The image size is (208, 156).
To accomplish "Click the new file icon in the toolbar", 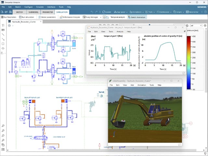I will coord(2,12).
